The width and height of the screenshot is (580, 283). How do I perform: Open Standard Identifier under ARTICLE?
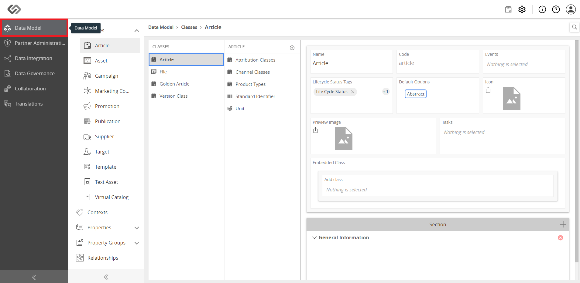[x=262, y=96]
